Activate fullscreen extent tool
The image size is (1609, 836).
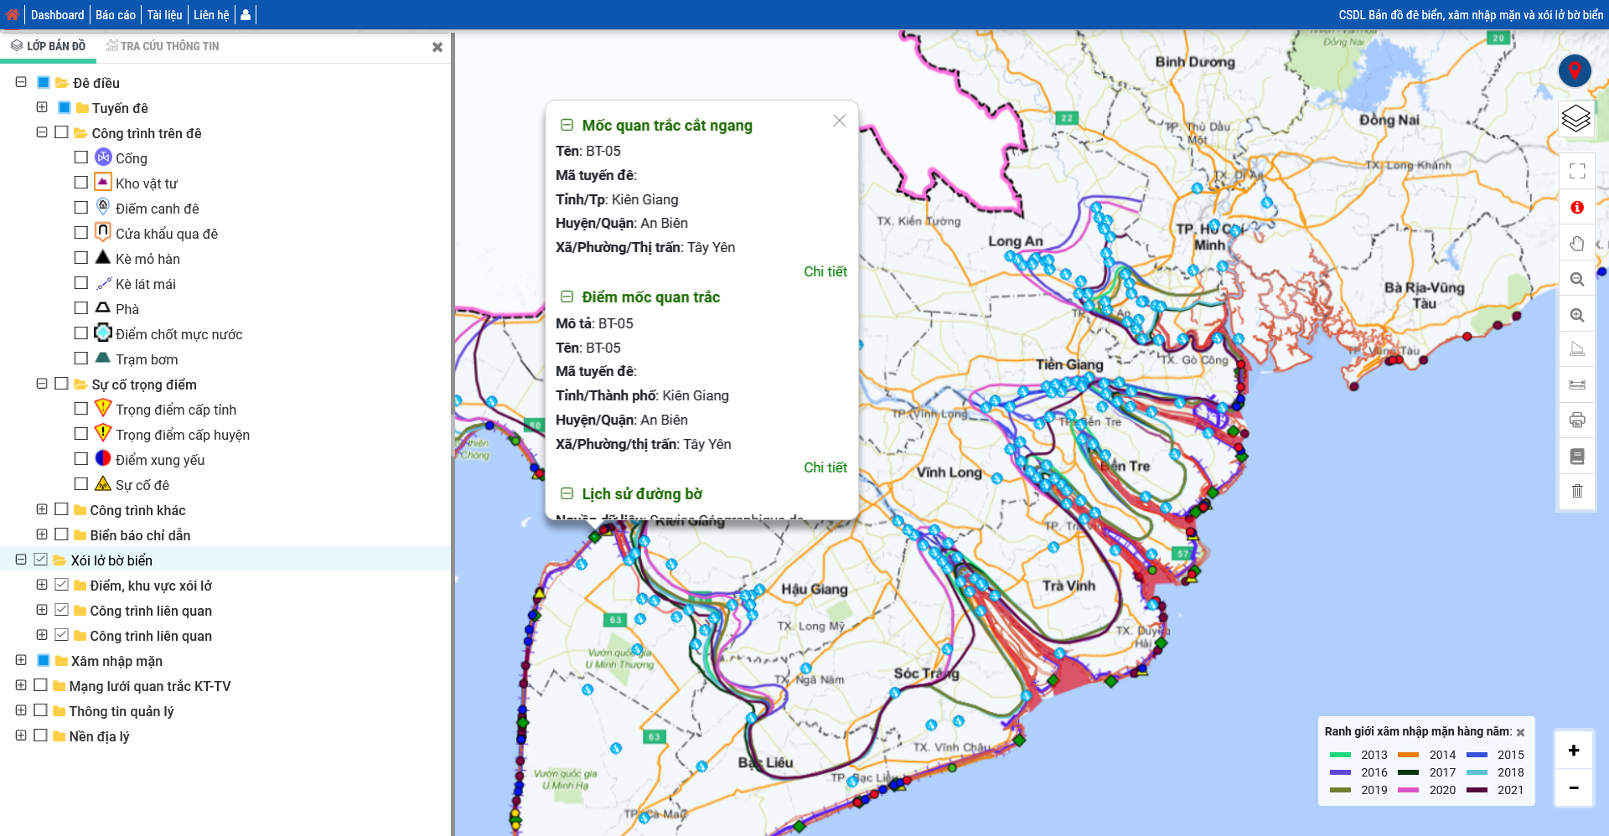(x=1577, y=171)
